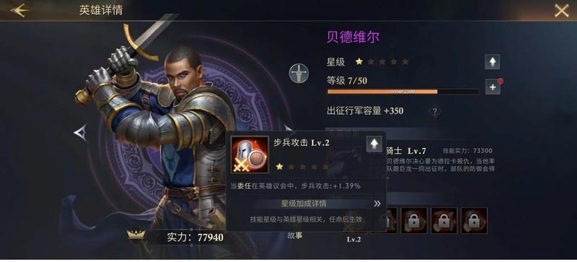Open the 故事 story tab
Viewport: 577px width, 262px height.
tap(295, 235)
